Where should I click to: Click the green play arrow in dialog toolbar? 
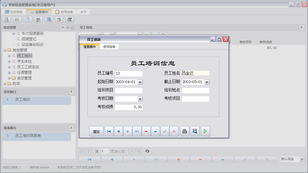pyautogui.click(x=205, y=131)
